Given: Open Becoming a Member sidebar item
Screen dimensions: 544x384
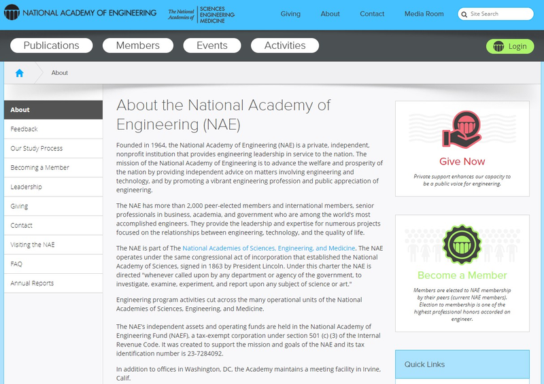Looking at the screenshot, I should 54,168.
